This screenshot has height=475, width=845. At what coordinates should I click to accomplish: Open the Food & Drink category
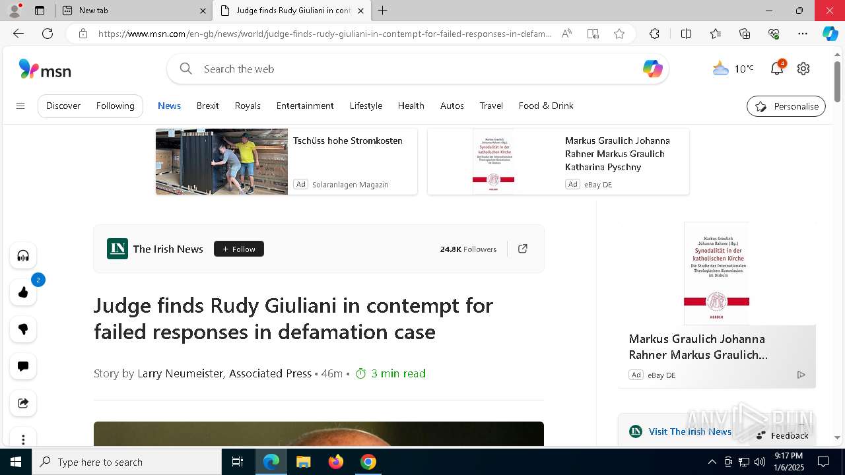point(546,106)
